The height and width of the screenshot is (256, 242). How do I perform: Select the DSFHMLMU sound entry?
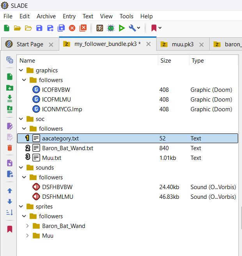[127, 197]
